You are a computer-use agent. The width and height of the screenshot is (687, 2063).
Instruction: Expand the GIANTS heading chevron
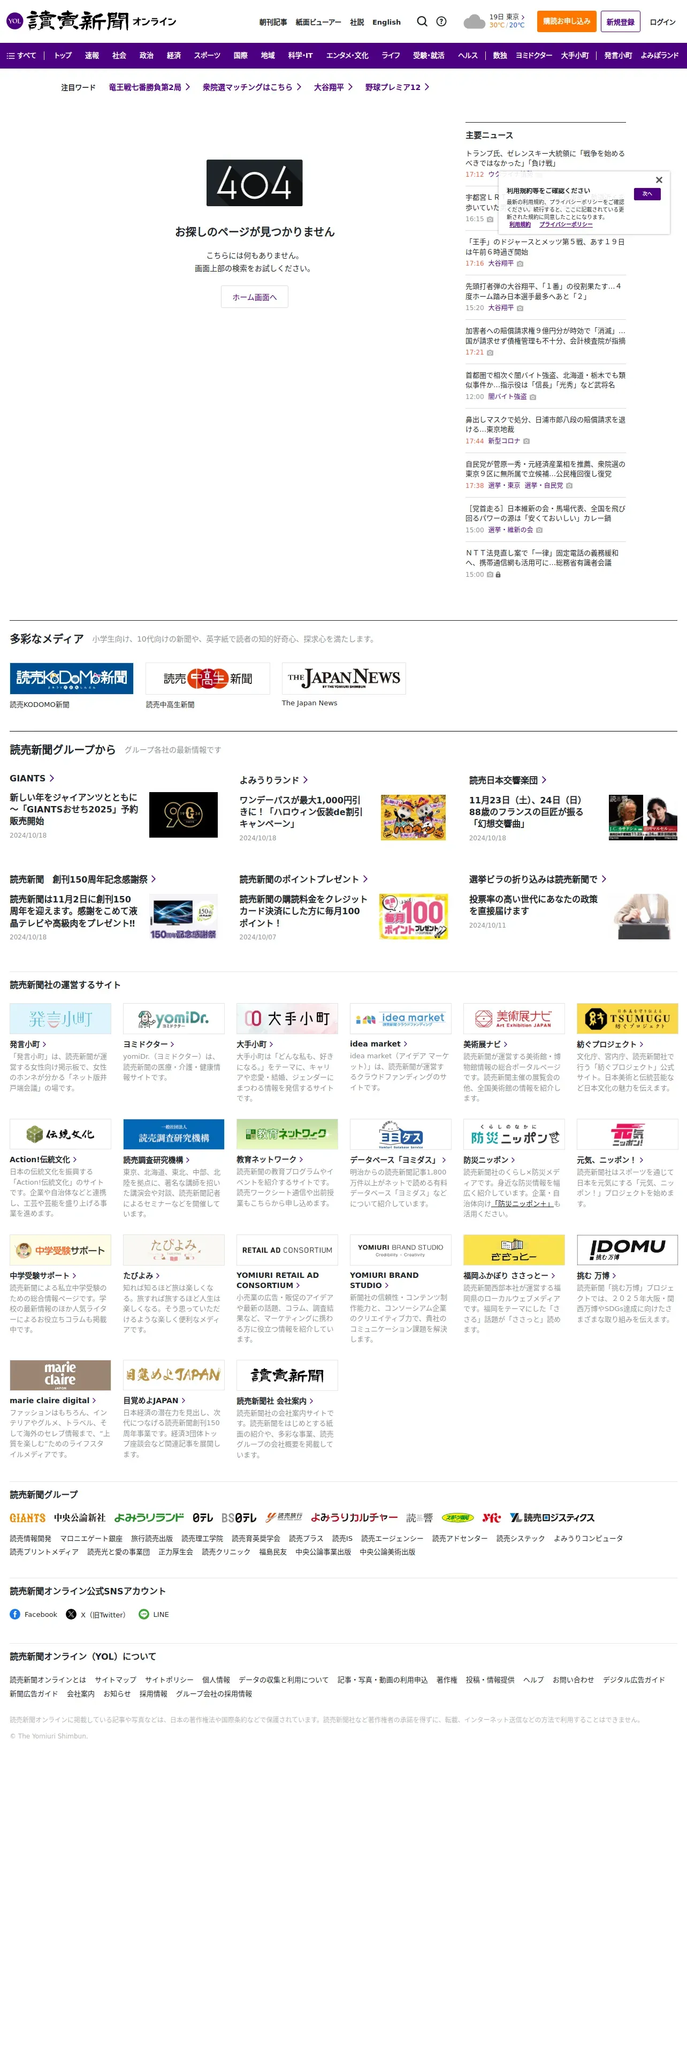[52, 778]
